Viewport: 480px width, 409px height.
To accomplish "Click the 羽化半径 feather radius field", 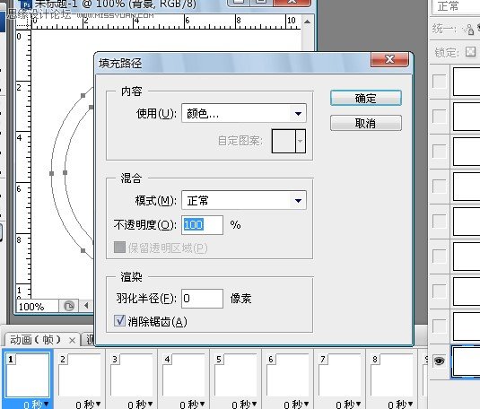I will (203, 298).
